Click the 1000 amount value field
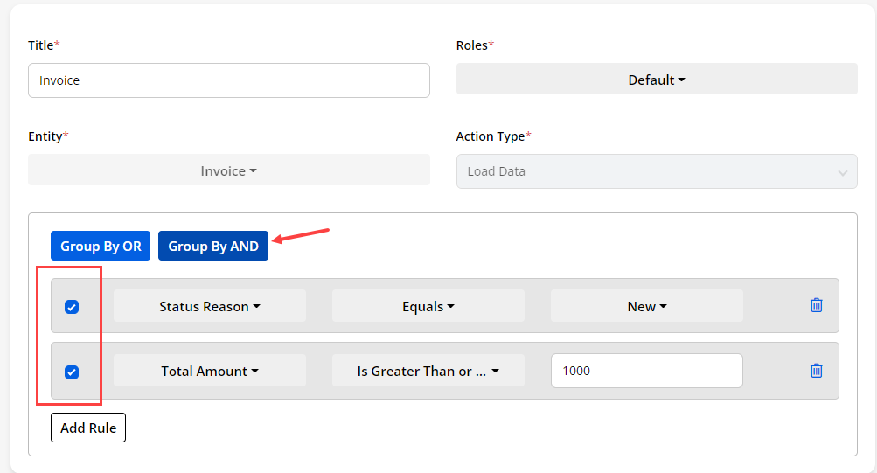Screen dimensions: 877x473 (646, 371)
